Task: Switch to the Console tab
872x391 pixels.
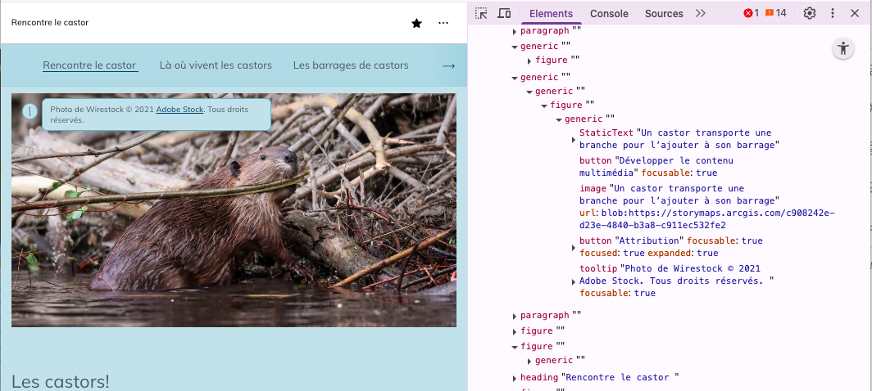Action: pyautogui.click(x=609, y=13)
